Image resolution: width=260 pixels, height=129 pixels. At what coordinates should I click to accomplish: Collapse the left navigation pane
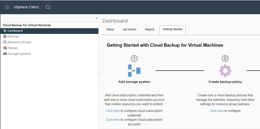[x=97, y=18]
